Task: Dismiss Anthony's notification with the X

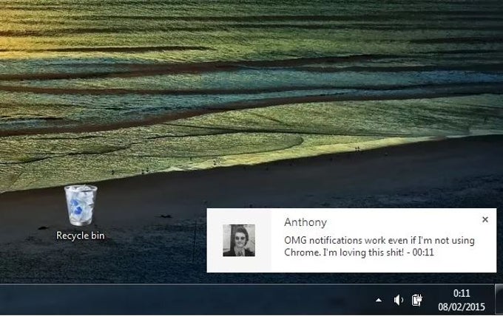Action: coord(485,219)
